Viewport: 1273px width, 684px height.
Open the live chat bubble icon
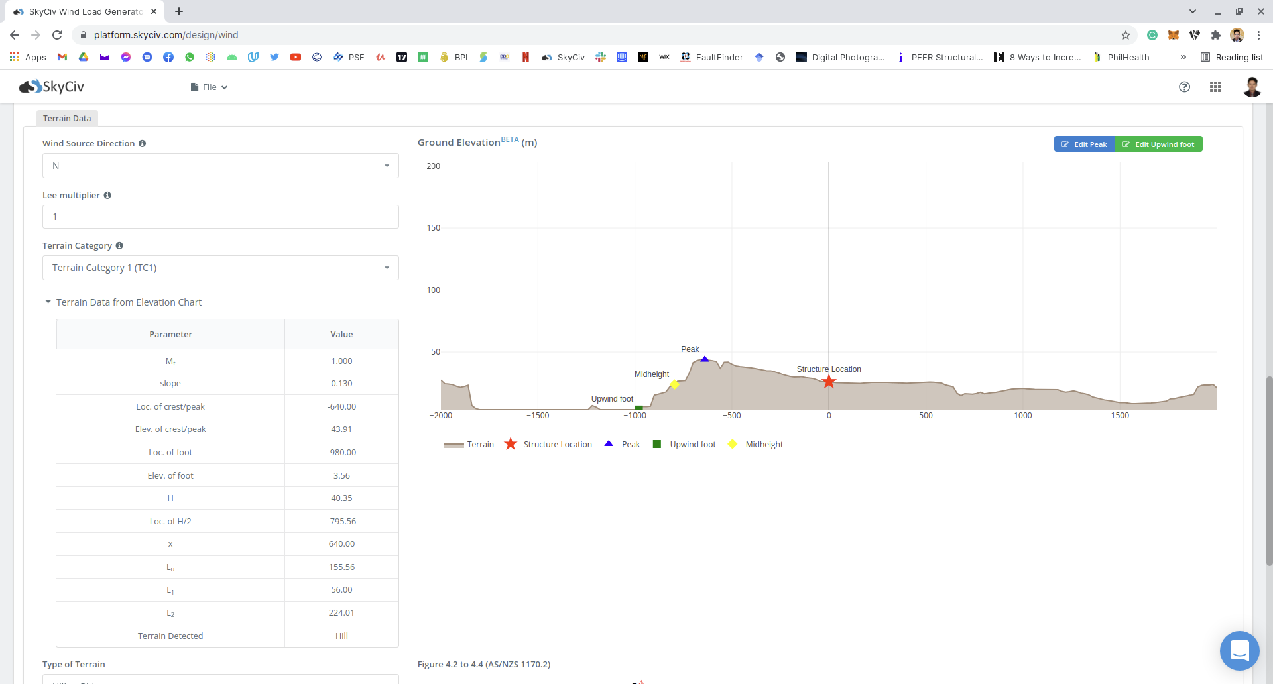click(x=1239, y=650)
